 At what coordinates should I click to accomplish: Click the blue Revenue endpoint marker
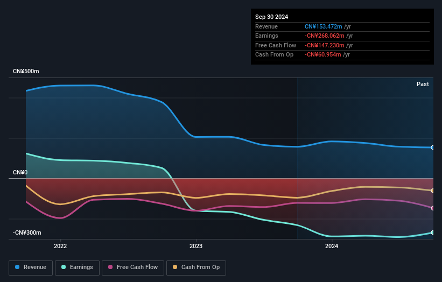click(433, 147)
